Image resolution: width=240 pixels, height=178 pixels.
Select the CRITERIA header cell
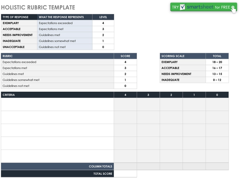(57, 95)
